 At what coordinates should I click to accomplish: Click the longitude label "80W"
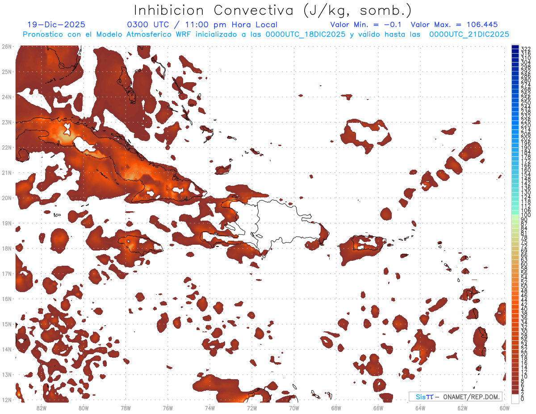click(x=84, y=407)
